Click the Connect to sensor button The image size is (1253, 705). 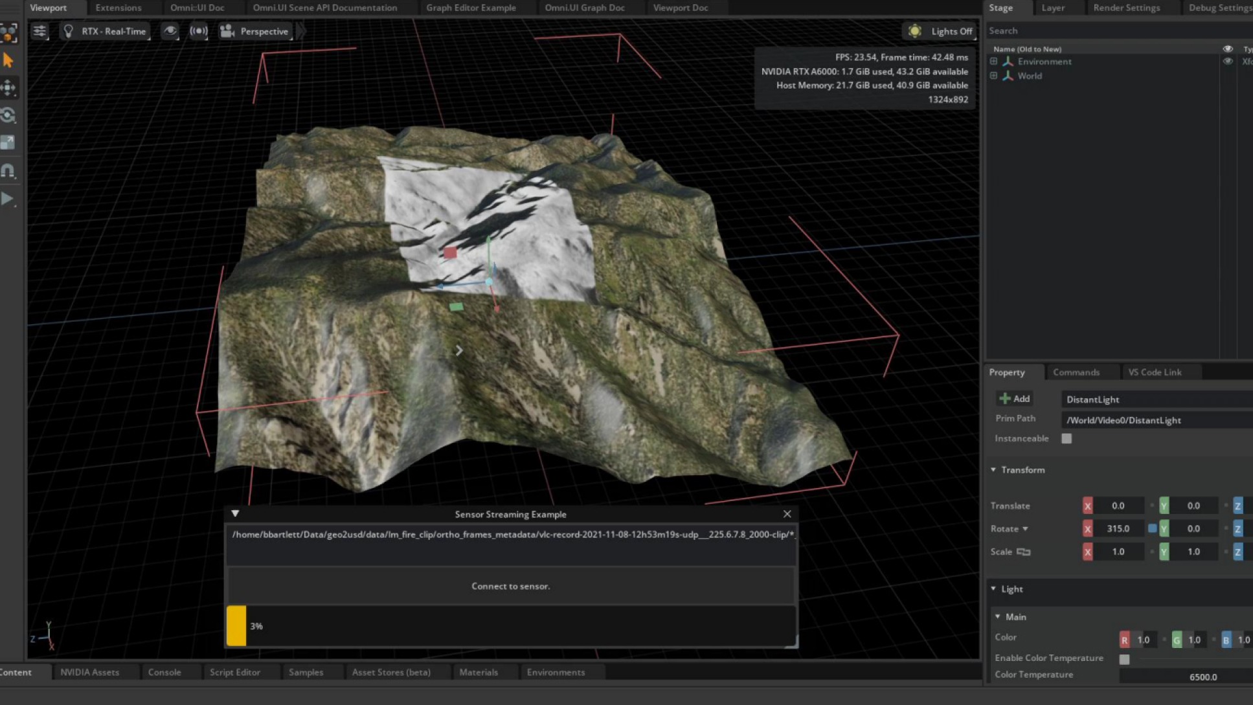[510, 586]
